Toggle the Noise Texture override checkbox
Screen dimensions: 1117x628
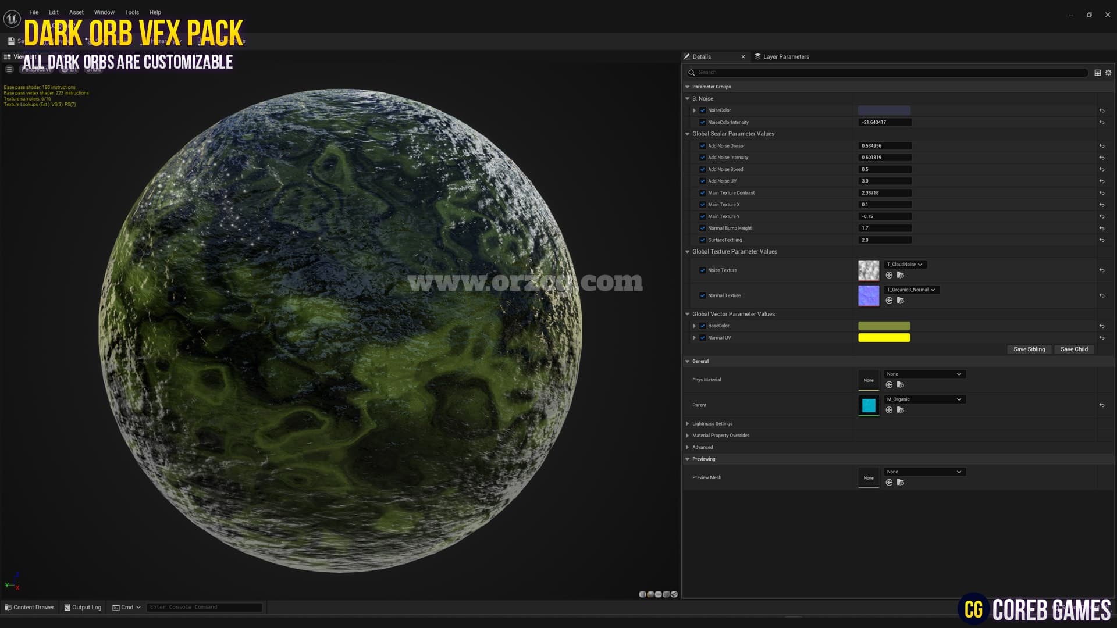[x=702, y=270]
